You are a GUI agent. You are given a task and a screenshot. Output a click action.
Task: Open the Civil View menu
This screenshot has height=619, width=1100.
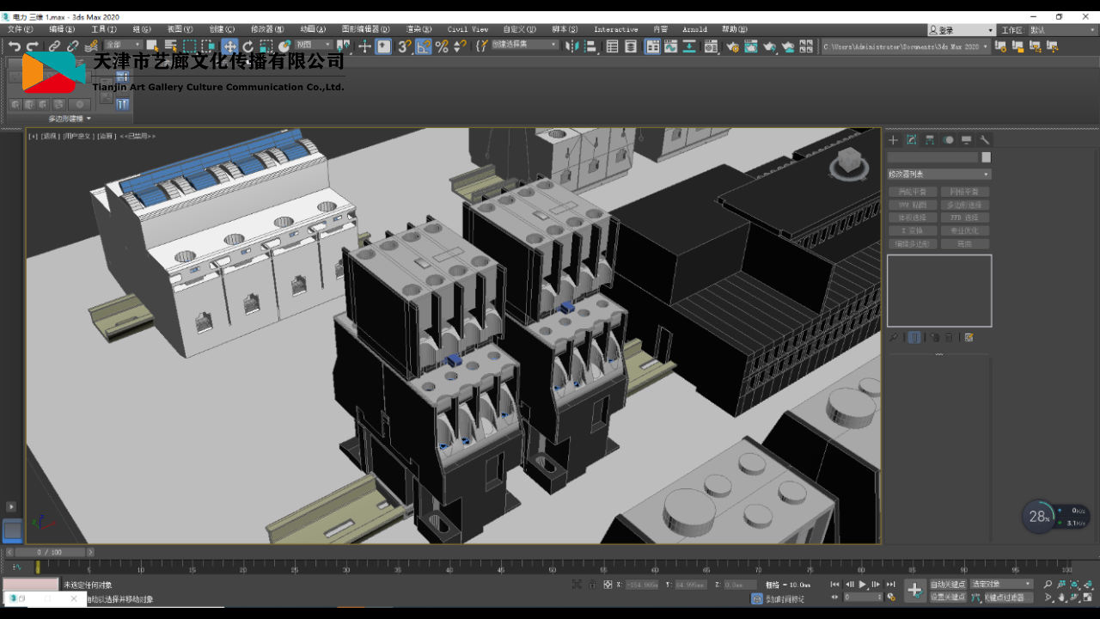467,29
